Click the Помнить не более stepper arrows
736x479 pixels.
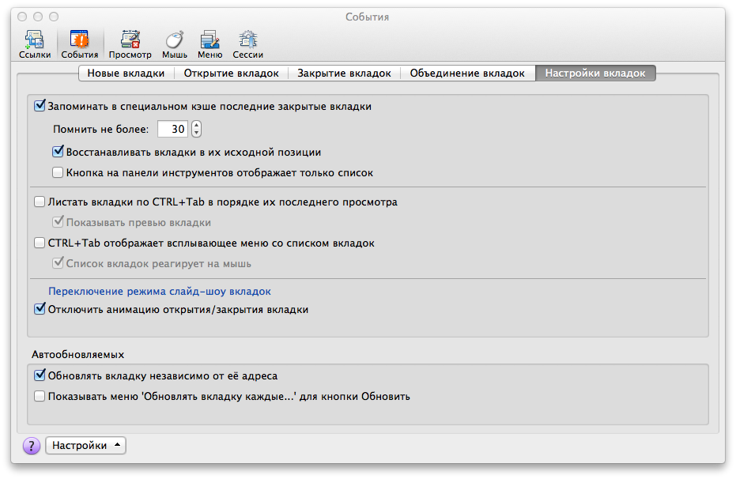point(196,129)
